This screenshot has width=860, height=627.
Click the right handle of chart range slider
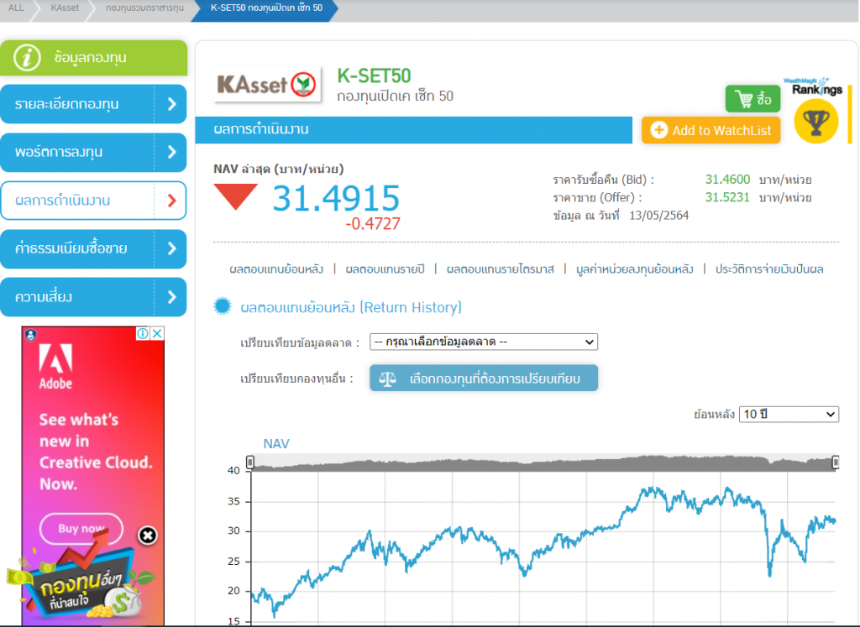(836, 462)
